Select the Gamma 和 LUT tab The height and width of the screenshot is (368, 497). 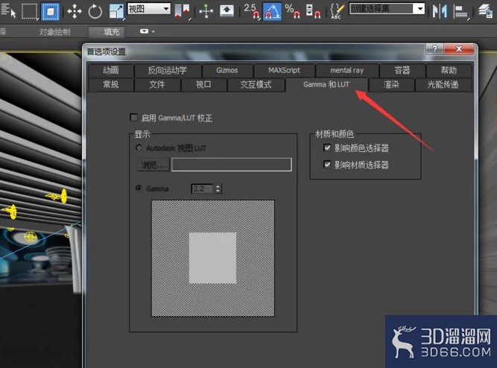326,85
